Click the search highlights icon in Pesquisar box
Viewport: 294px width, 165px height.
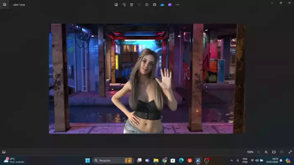click(128, 161)
